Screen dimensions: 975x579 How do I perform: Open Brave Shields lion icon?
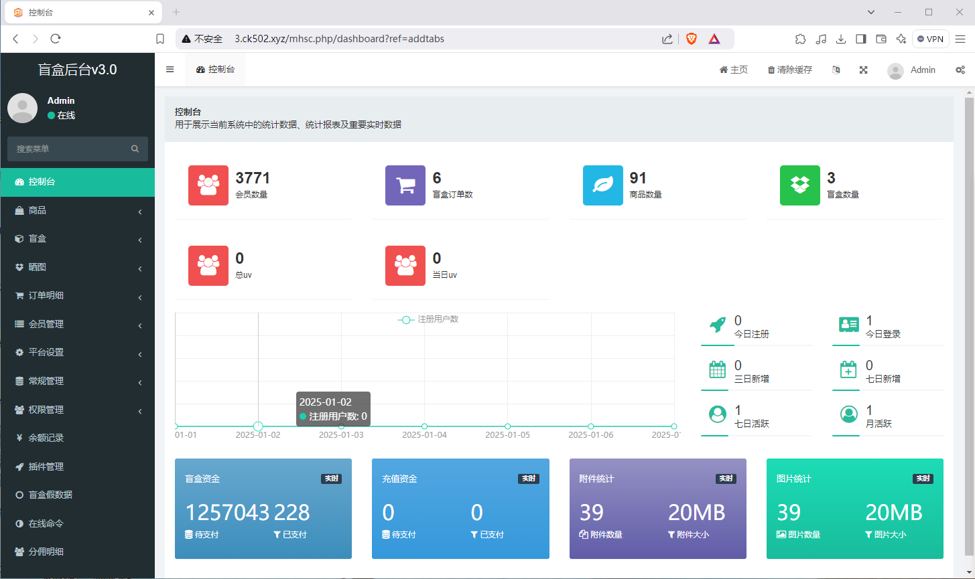click(x=692, y=39)
